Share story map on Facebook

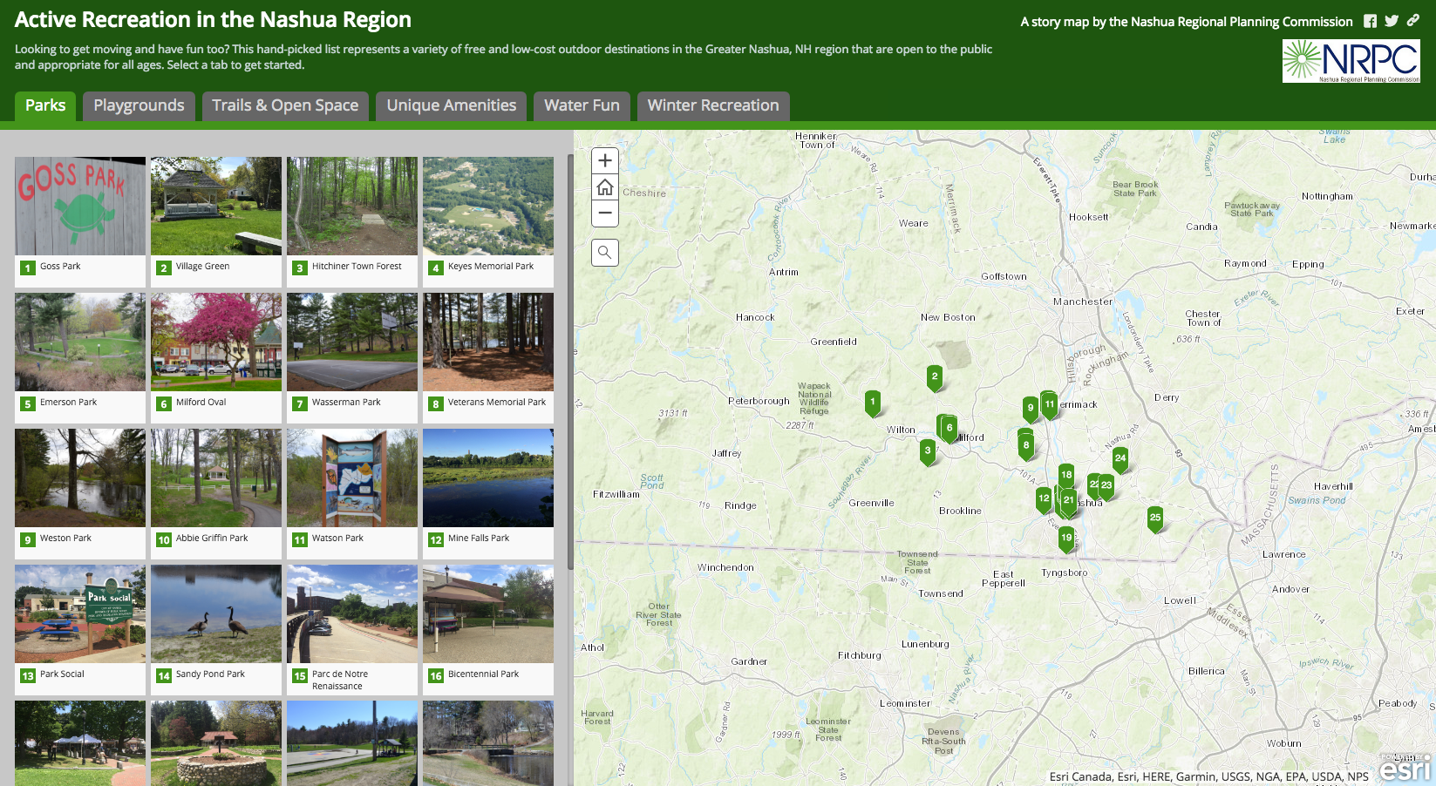[1371, 21]
